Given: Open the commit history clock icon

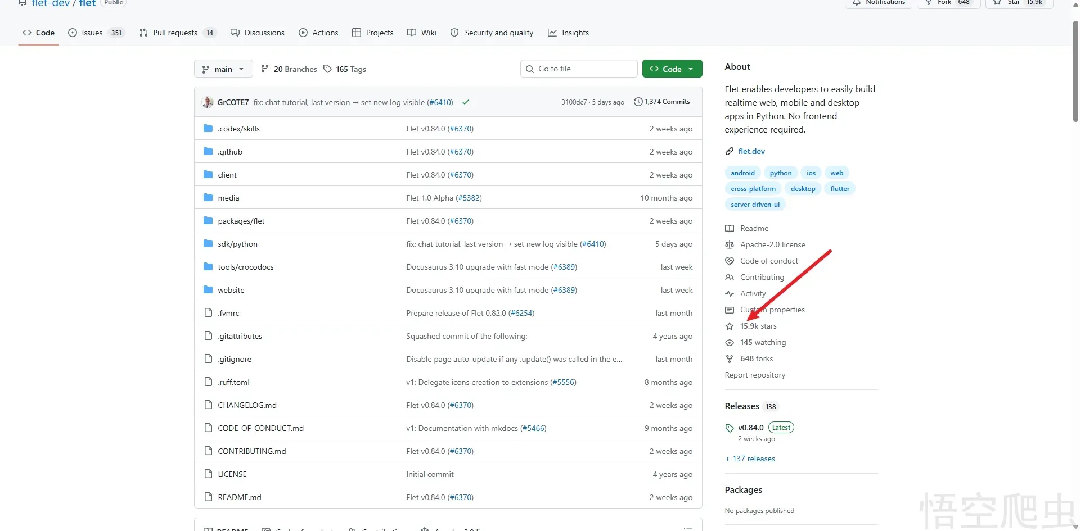Looking at the screenshot, I should 638,102.
